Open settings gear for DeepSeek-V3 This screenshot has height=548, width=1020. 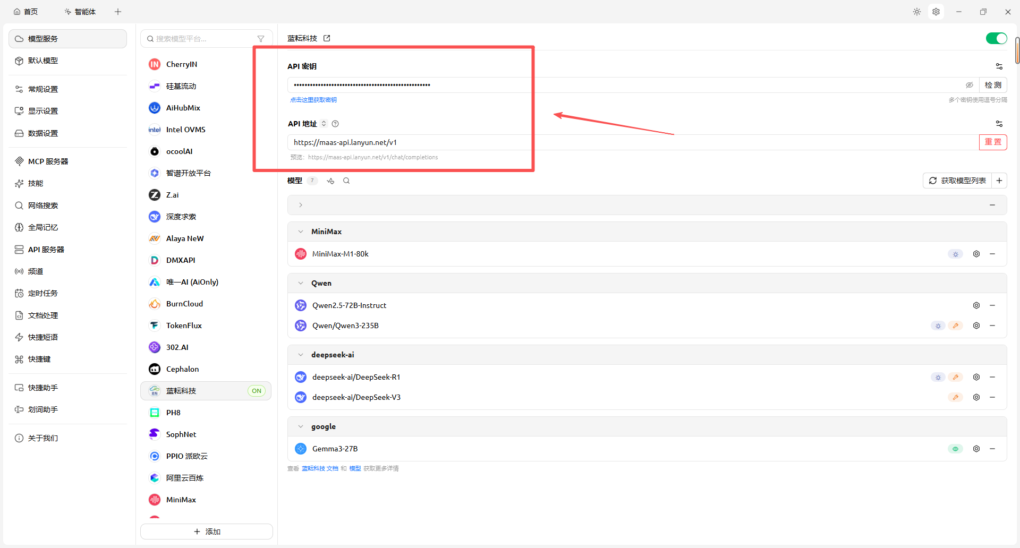[x=976, y=397]
